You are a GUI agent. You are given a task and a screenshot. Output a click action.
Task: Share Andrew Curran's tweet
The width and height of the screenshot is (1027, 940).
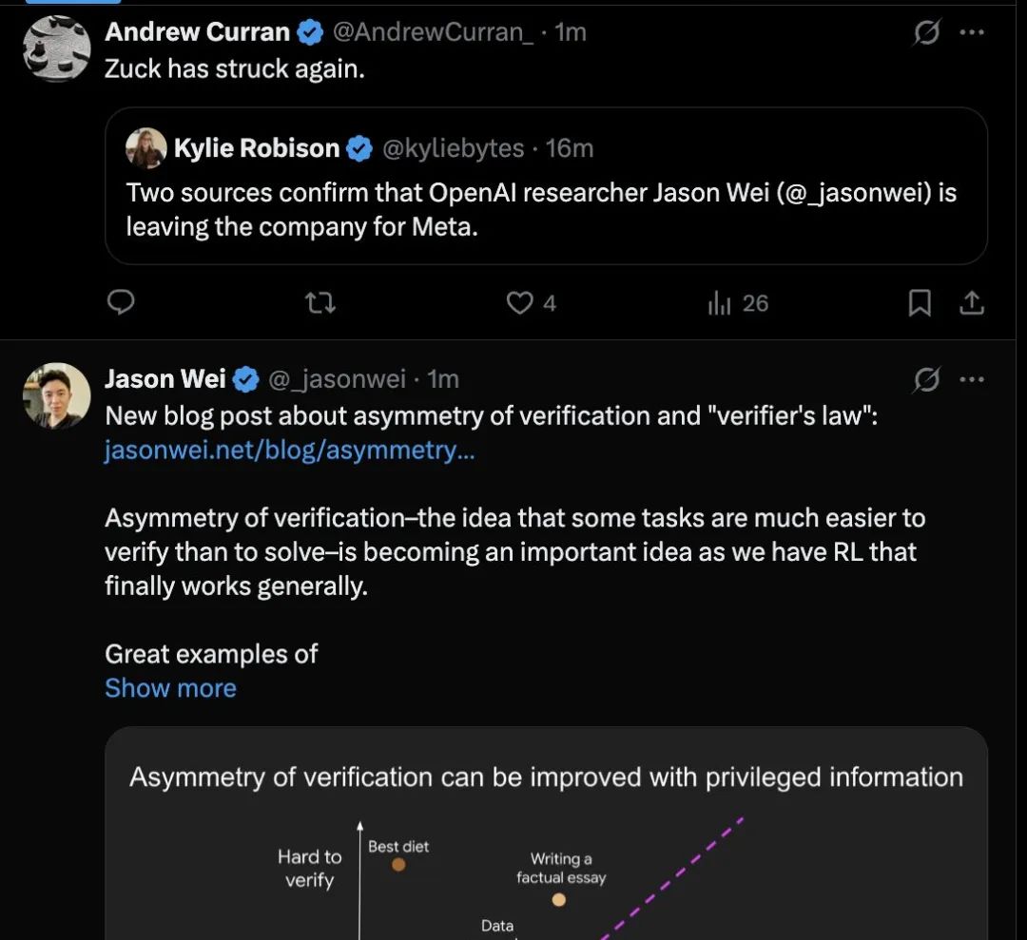tap(972, 303)
